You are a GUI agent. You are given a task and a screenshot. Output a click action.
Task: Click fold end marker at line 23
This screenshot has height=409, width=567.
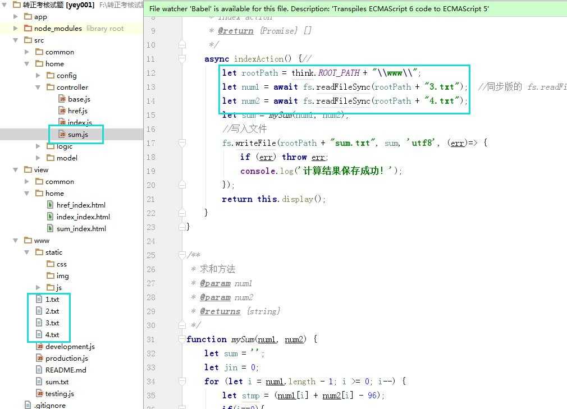pos(182,227)
